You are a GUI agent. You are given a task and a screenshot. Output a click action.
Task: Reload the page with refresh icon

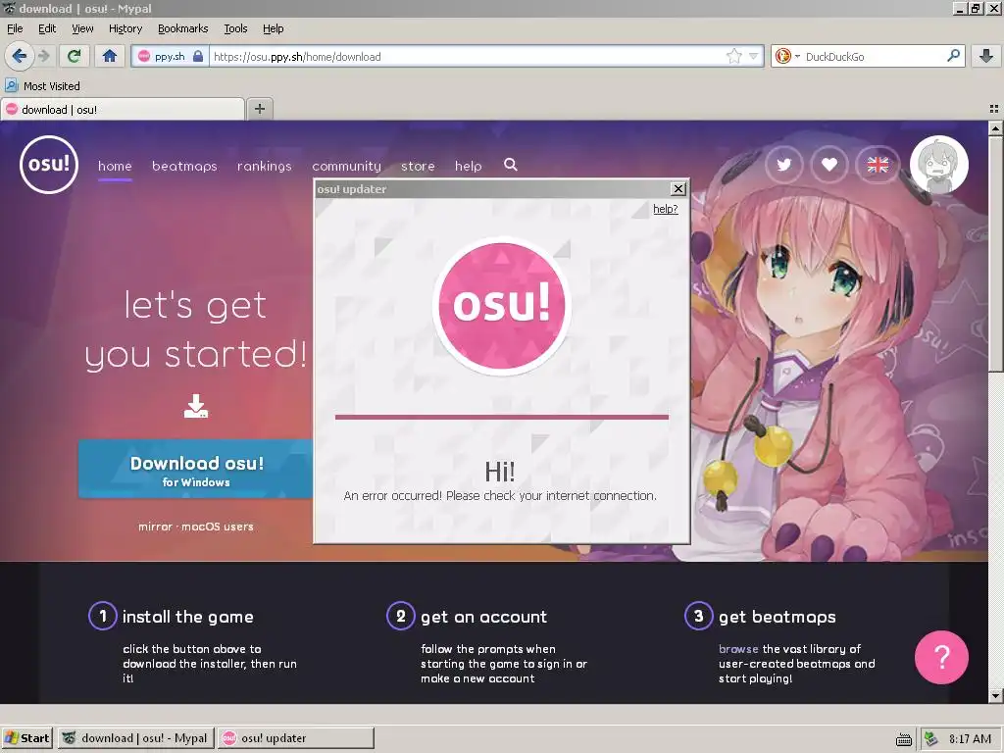pos(74,56)
